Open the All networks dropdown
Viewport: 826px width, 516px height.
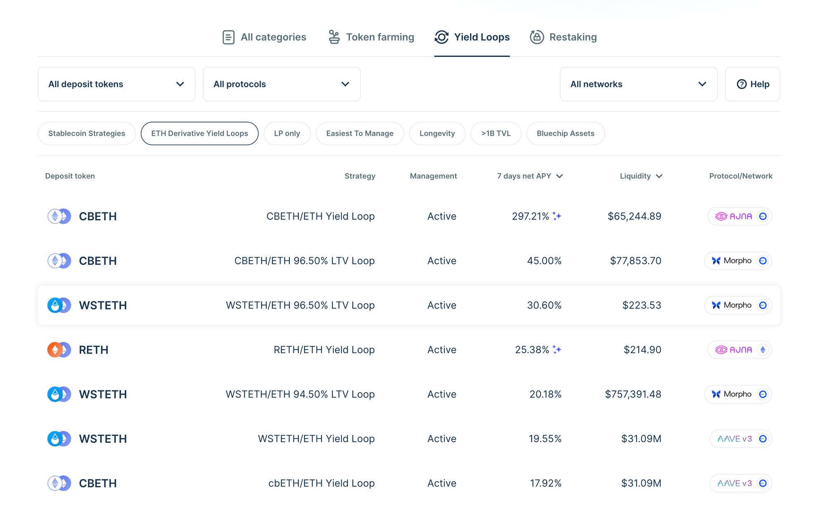[638, 84]
